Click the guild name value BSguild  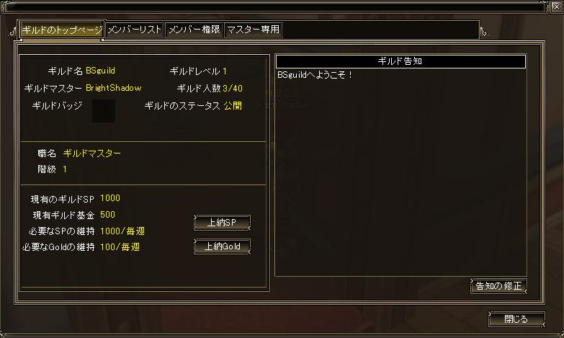(100, 71)
